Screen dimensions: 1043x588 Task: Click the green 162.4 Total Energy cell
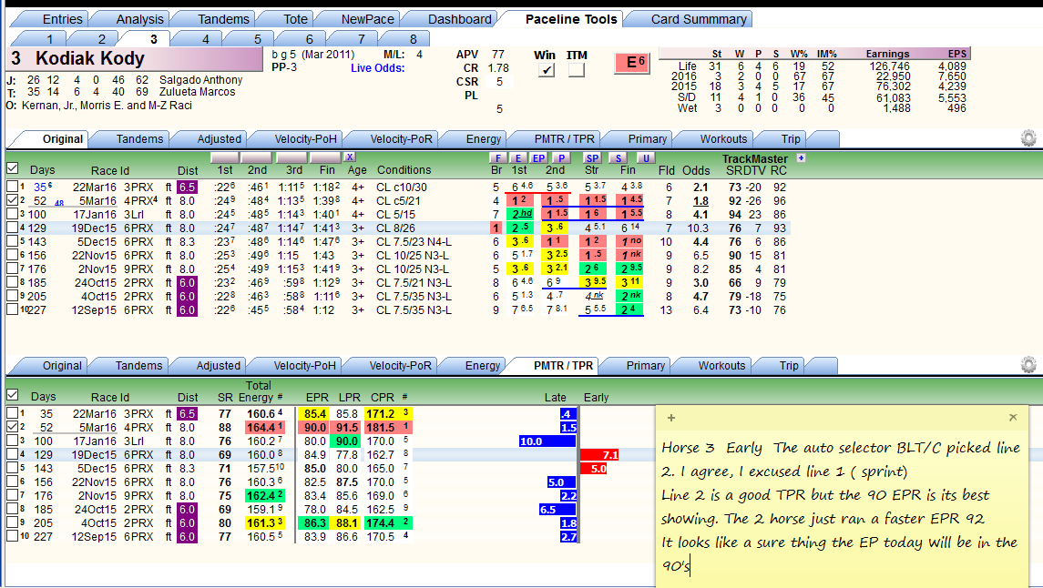point(265,496)
